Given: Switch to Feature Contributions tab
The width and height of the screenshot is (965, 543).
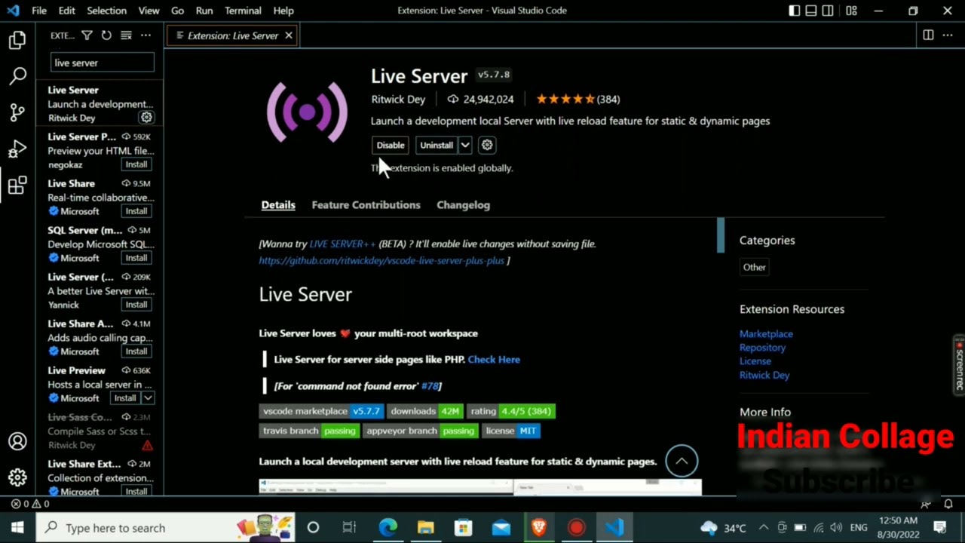Looking at the screenshot, I should pos(366,205).
